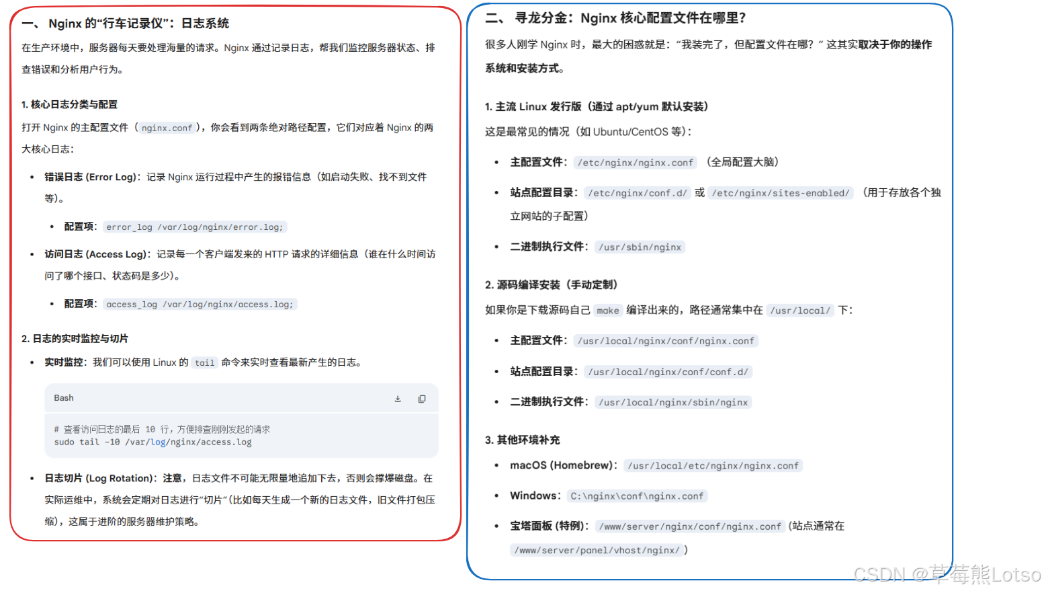Click the inline path '/usr/local/' followed by '下:'
This screenshot has height=593, width=1044.
[800, 311]
